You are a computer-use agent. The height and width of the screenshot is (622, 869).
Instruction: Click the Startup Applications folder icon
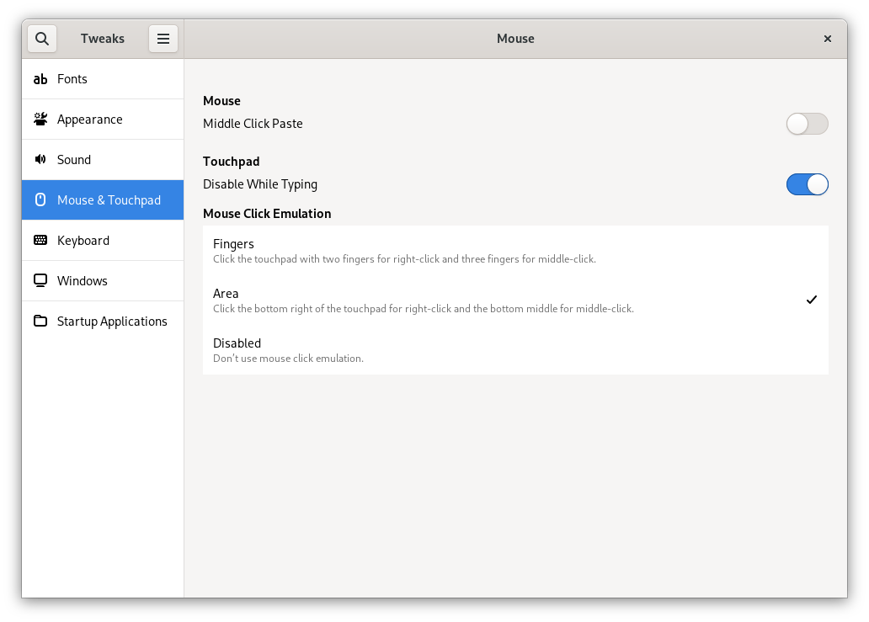click(x=40, y=321)
